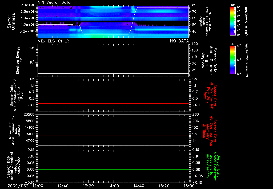This screenshot has height=189, width=273.
Task: Select the red MU Scanner Pos Telemetry title
Action: pyautogui.click(x=210, y=131)
